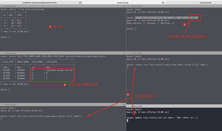Click the INDEX_NAME column header
The height and width of the screenshot is (131, 222).
[23, 62]
